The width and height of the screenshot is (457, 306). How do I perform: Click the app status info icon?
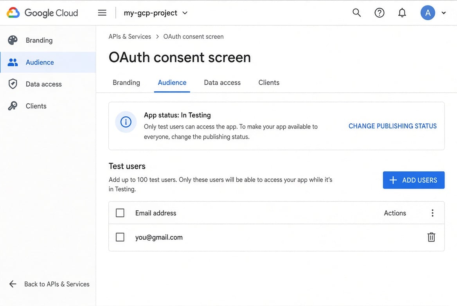point(126,122)
